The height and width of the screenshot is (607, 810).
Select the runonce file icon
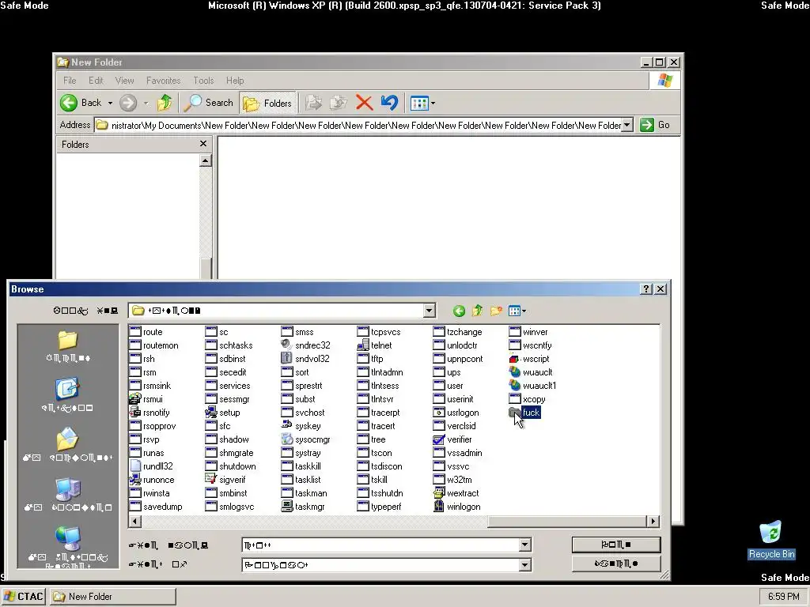135,479
